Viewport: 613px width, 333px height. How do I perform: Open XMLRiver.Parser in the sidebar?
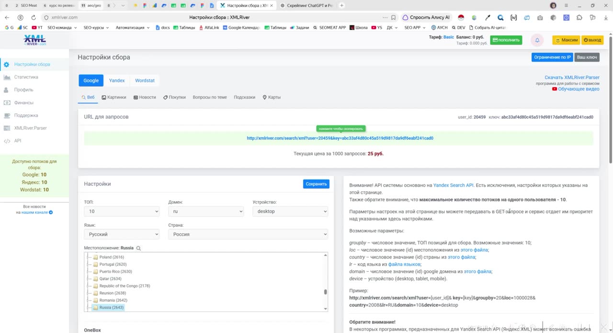pos(30,128)
